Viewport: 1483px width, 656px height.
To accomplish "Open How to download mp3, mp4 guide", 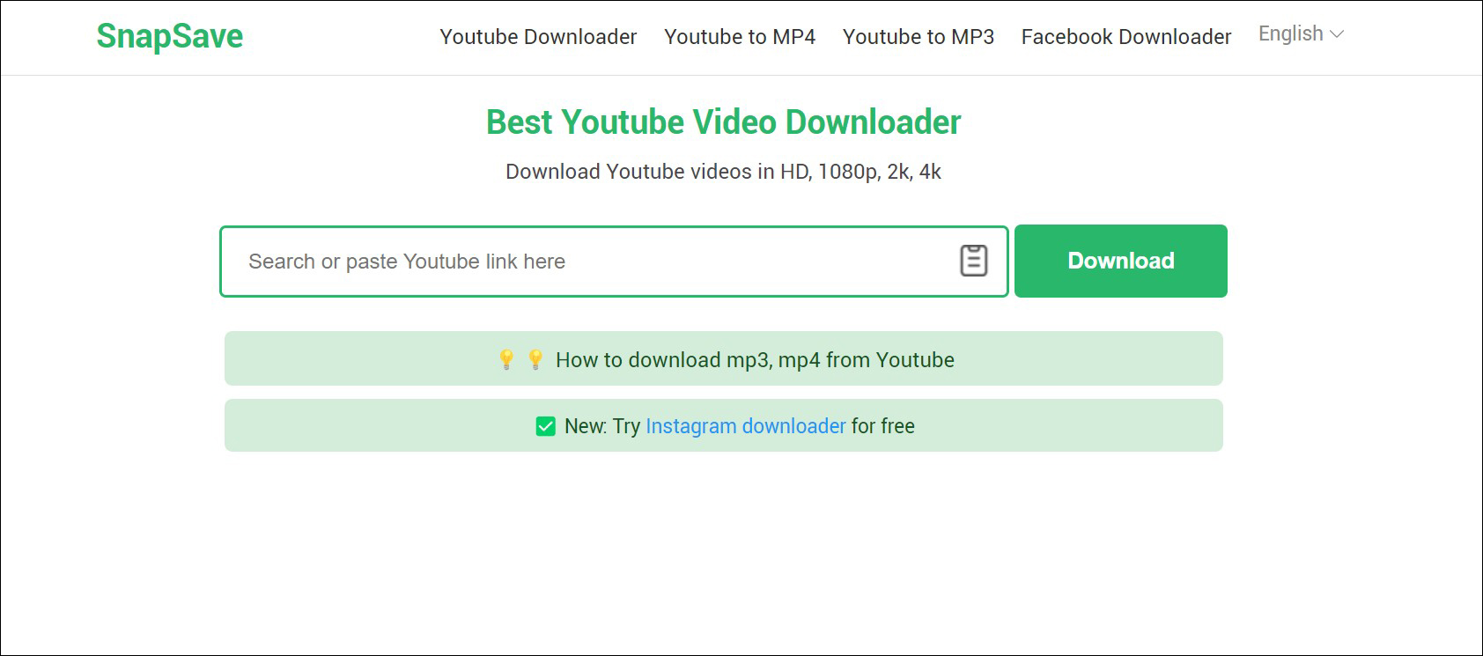I will click(x=755, y=360).
